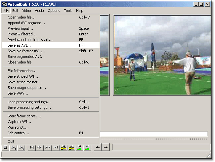Select Save stripe master…

(51, 82)
